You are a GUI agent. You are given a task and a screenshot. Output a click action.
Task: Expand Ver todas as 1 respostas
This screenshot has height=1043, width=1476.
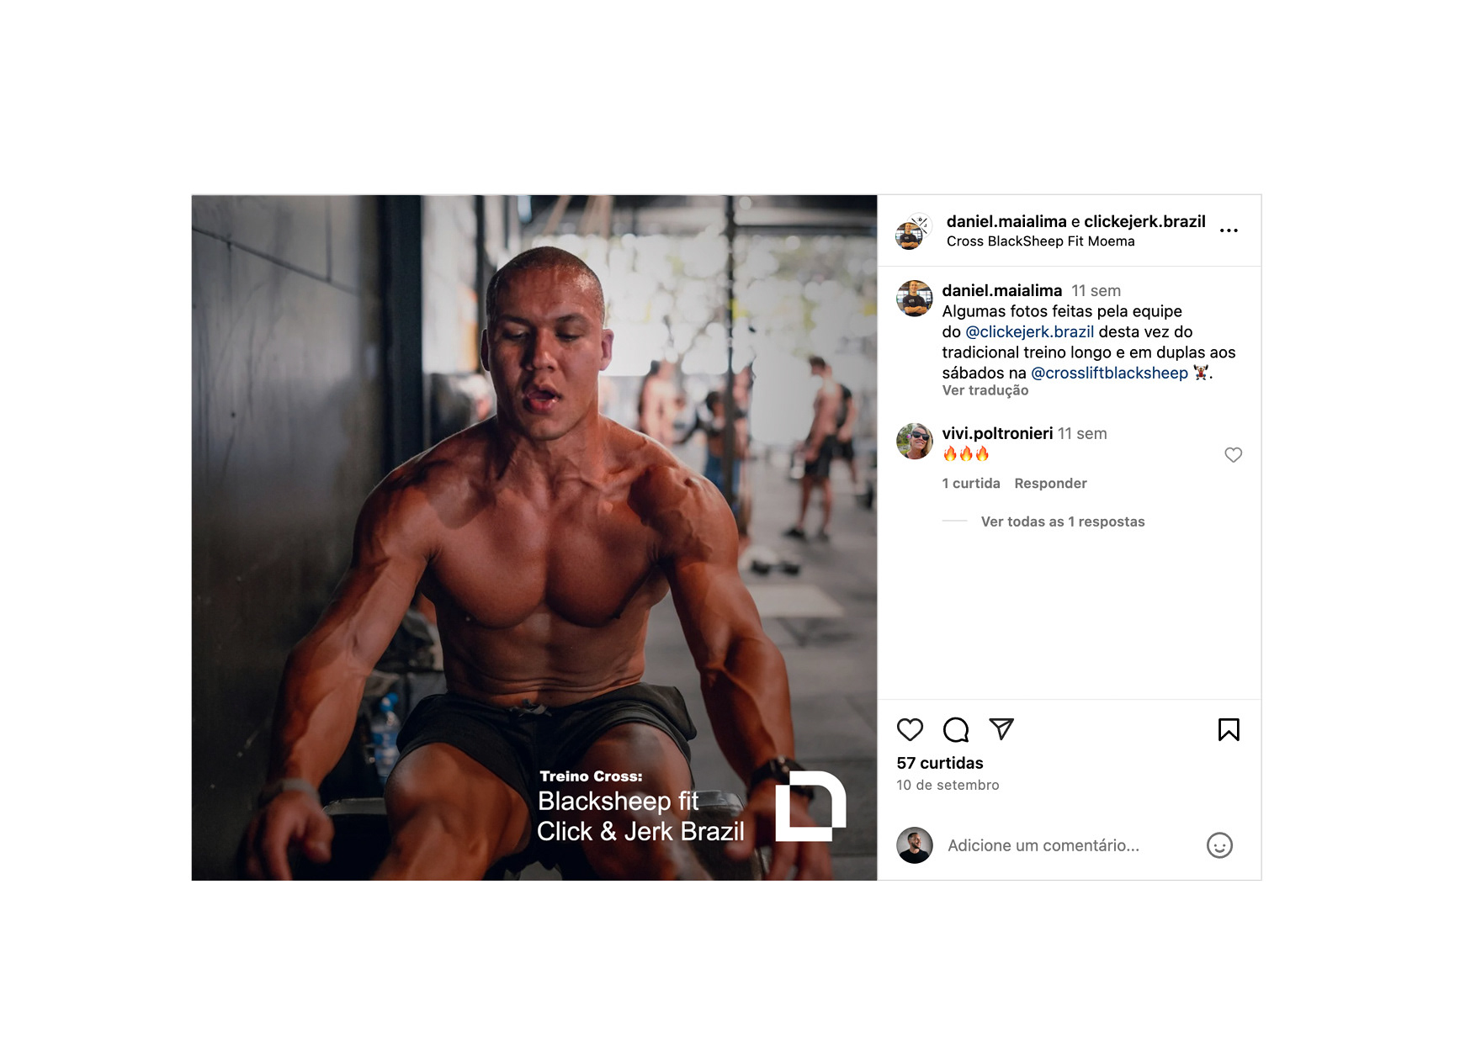[1063, 521]
